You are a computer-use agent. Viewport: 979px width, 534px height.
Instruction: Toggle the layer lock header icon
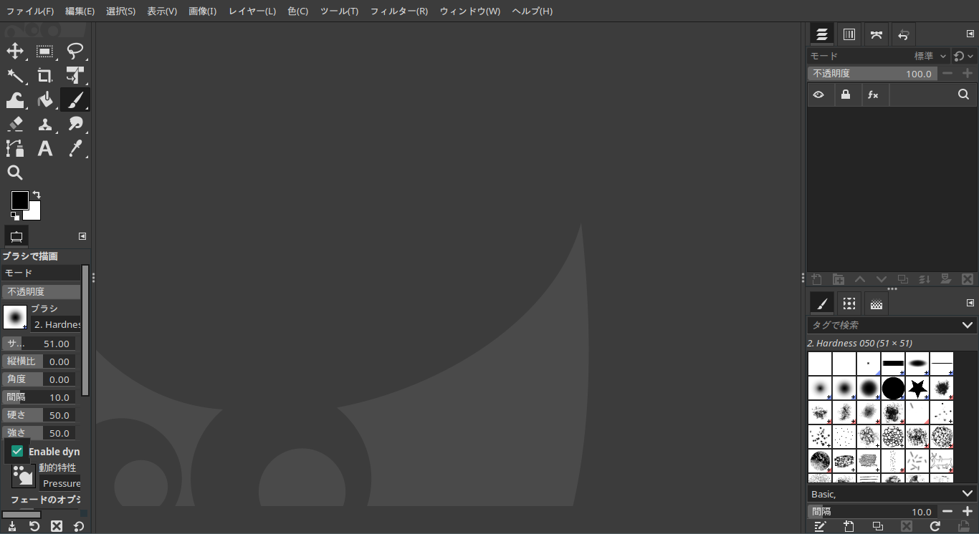846,94
